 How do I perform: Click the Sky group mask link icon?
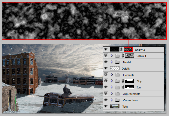pos(123,81)
